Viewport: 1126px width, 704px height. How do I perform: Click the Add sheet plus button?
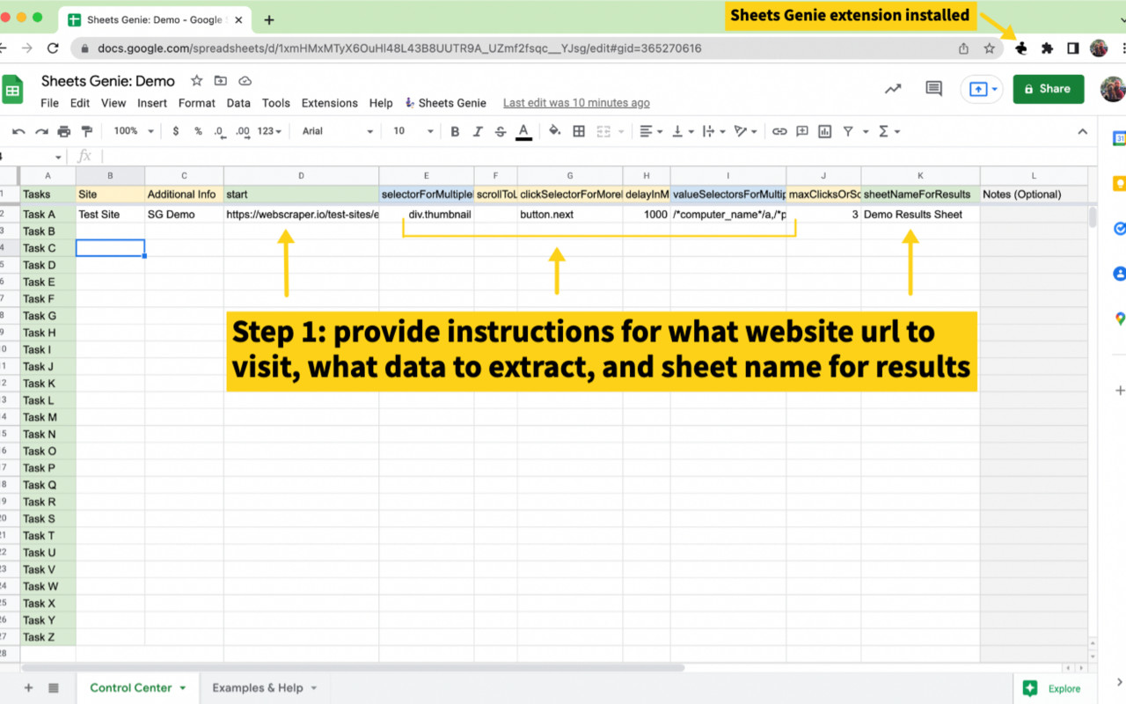coord(28,688)
